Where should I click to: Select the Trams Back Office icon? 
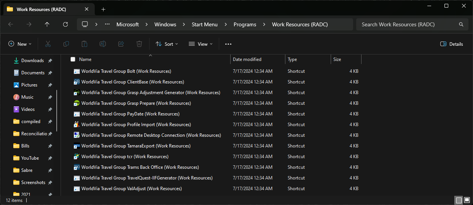(x=76, y=167)
